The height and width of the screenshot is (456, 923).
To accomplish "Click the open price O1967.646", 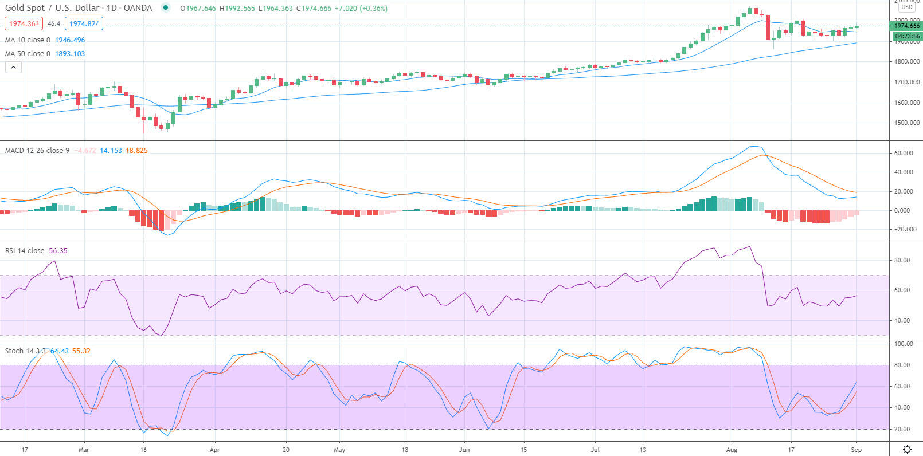I will [198, 9].
